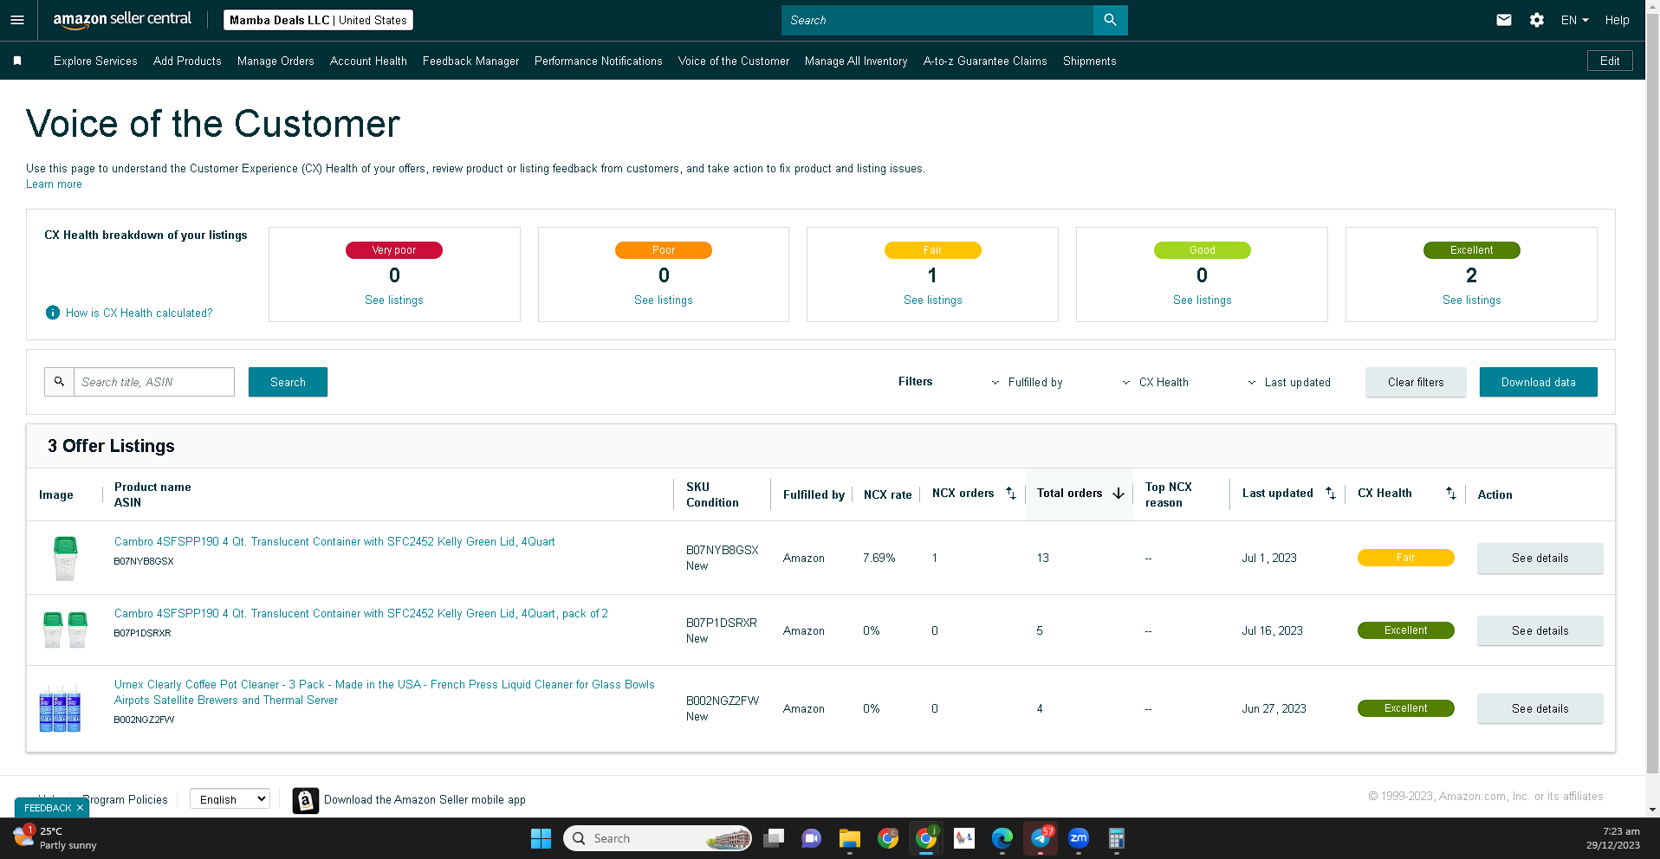Screen dimensions: 1660x859
Task: Click the Edit button in nav bar
Action: pos(1610,61)
